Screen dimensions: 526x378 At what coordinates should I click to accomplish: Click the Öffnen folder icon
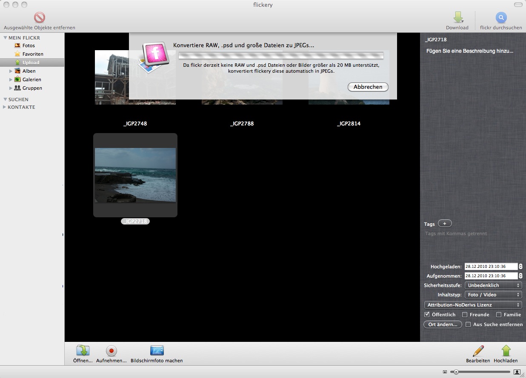coord(83,351)
